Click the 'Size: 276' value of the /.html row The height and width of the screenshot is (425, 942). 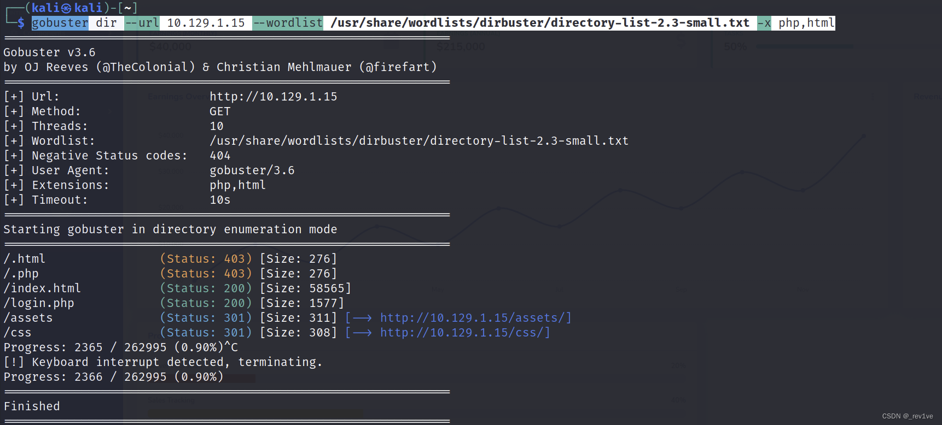(298, 259)
